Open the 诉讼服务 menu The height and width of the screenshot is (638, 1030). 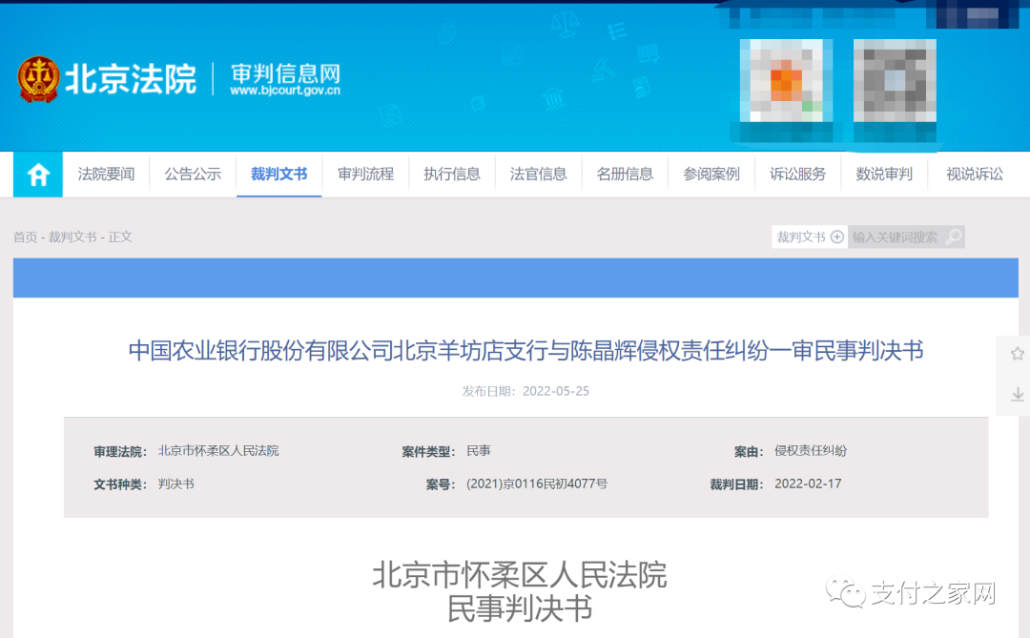coord(797,175)
